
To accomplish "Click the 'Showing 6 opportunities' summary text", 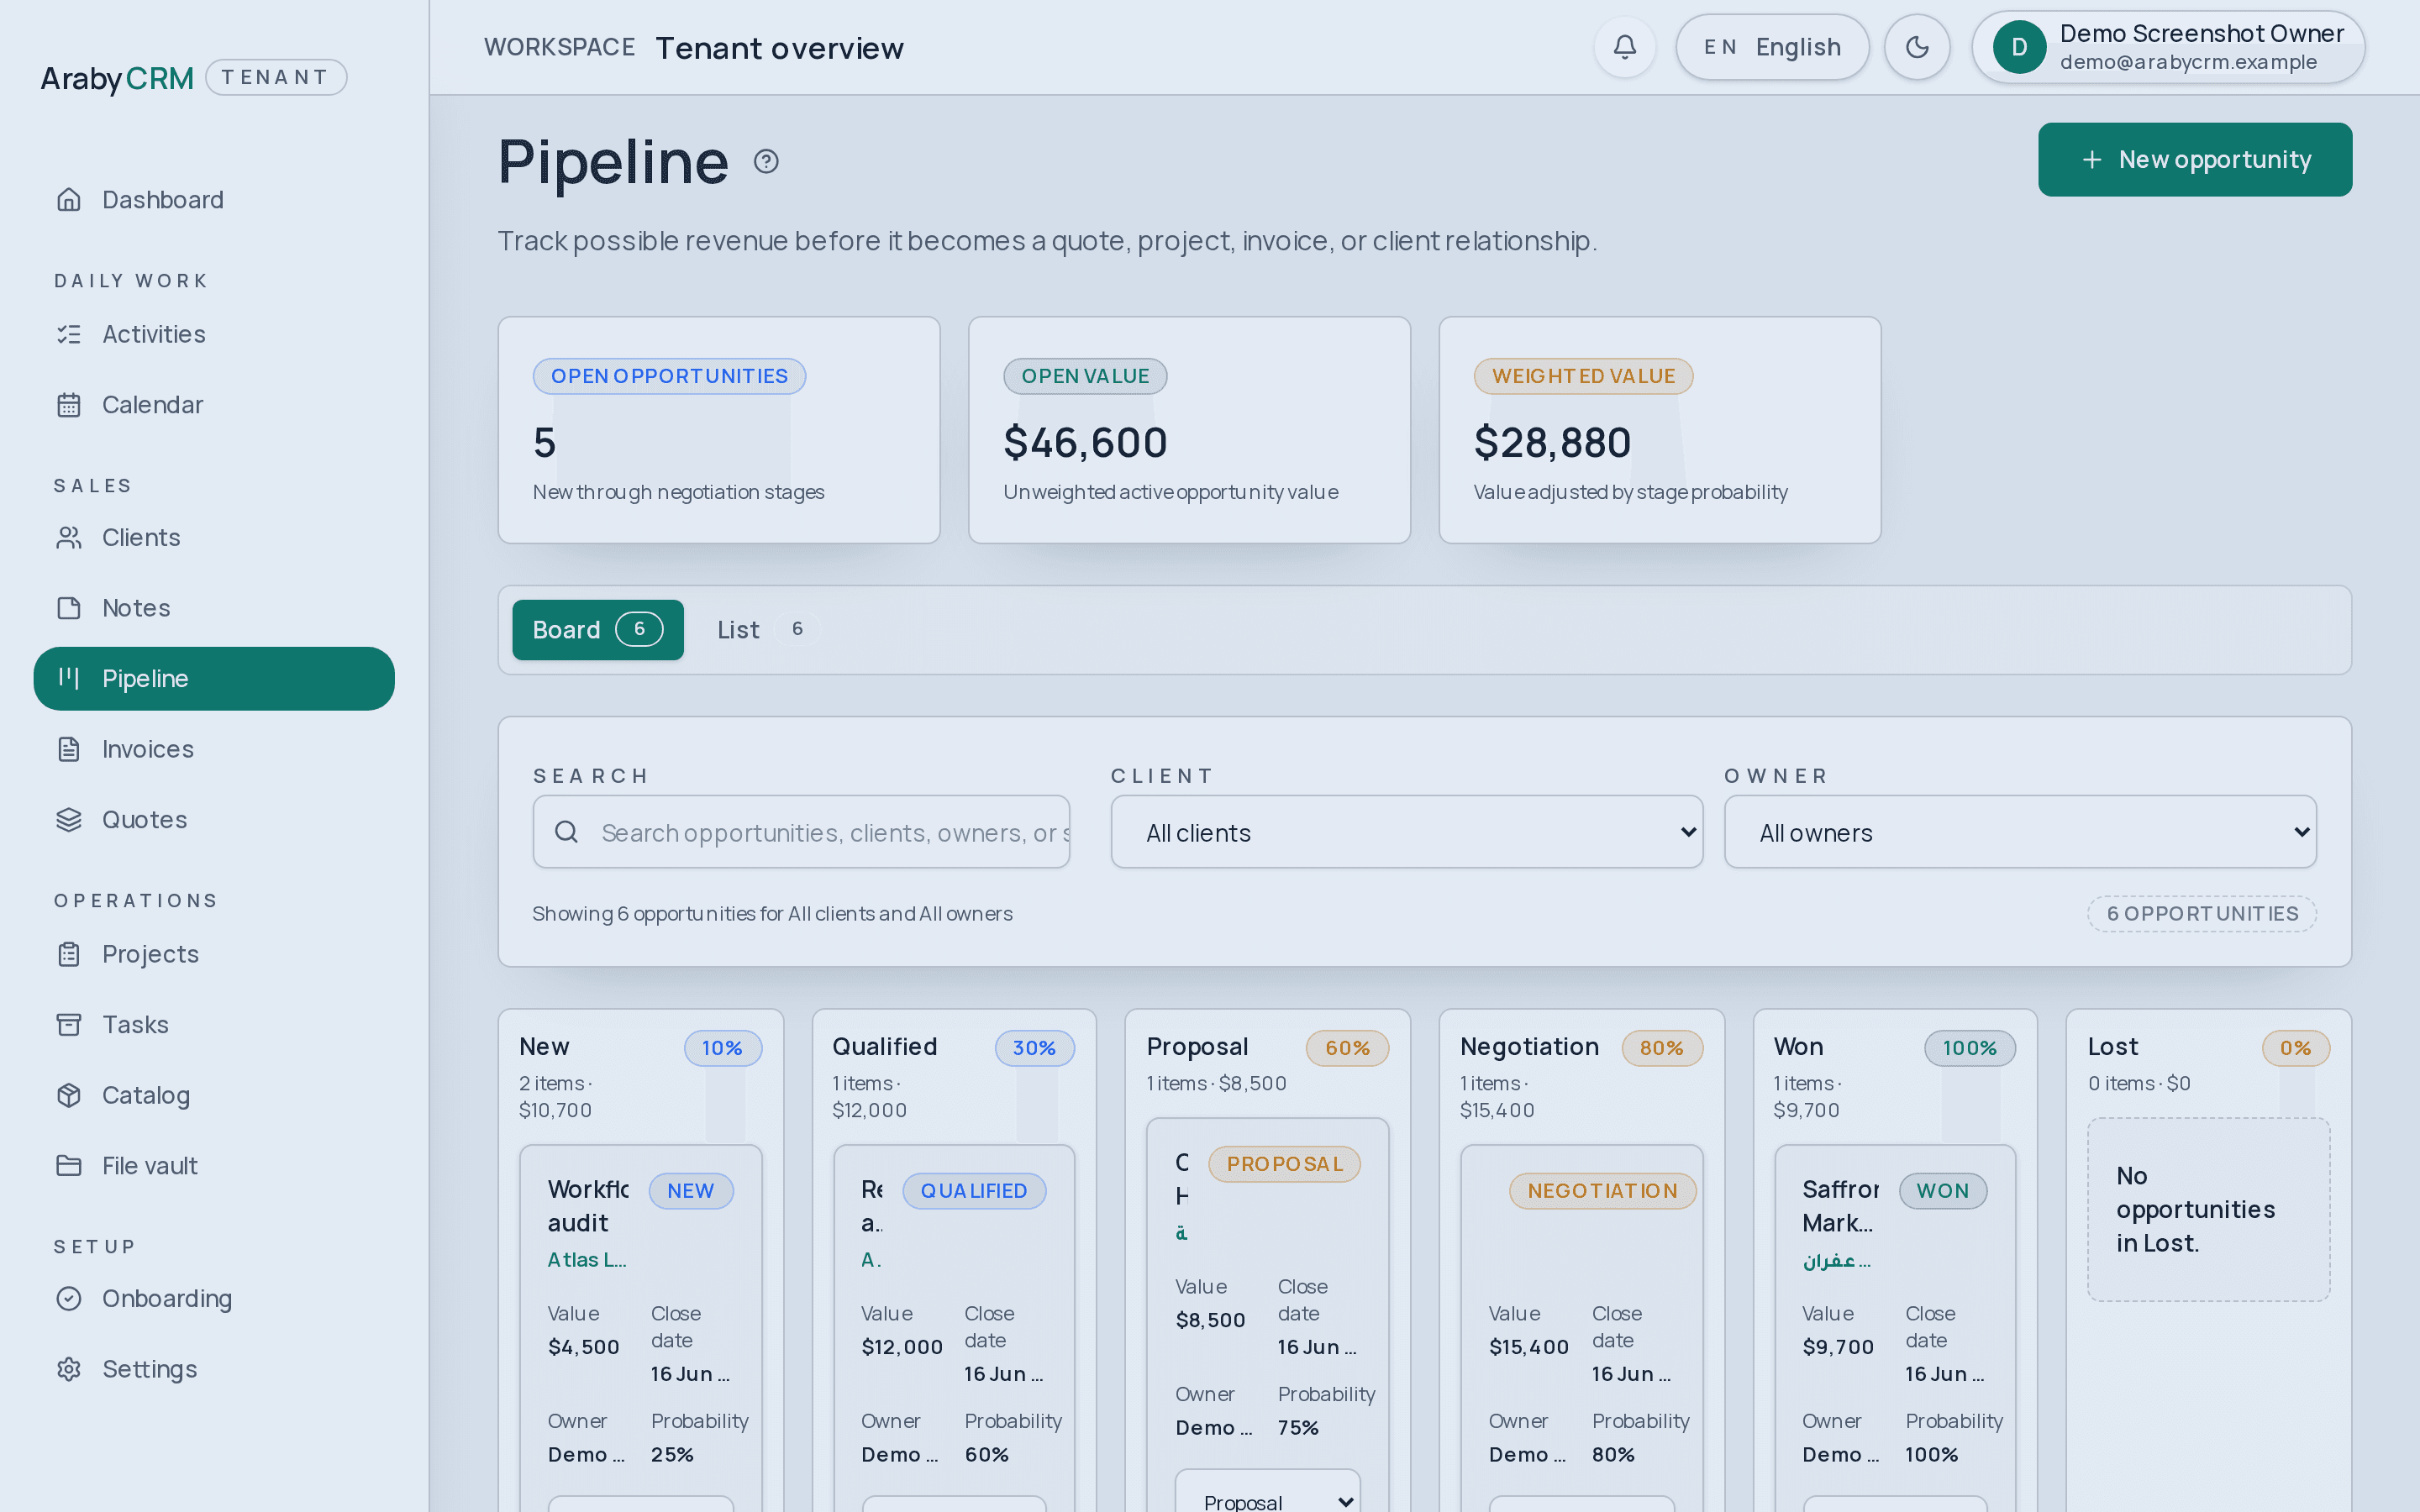I will (x=772, y=914).
